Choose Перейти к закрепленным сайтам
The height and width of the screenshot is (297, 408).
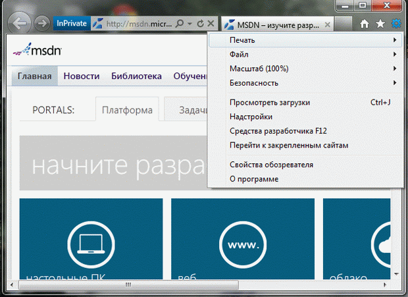coord(305,146)
